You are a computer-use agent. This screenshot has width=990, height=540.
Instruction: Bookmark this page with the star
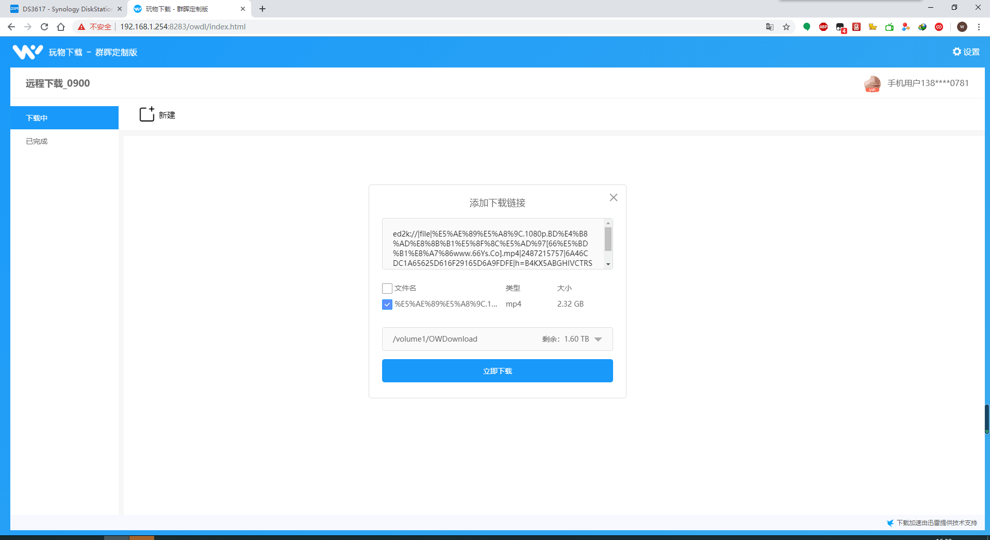(x=786, y=27)
